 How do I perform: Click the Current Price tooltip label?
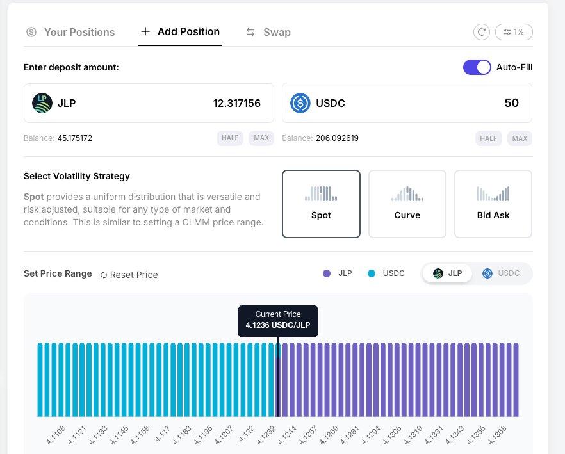278,321
